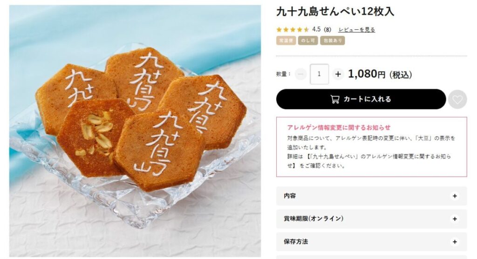
Task: Decrease quantity with the minus button
Action: (x=300, y=74)
